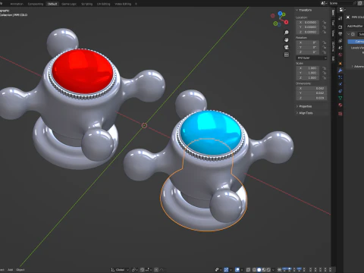Open the Add Modifier dropdown
364x273 pixels.
tap(355, 26)
